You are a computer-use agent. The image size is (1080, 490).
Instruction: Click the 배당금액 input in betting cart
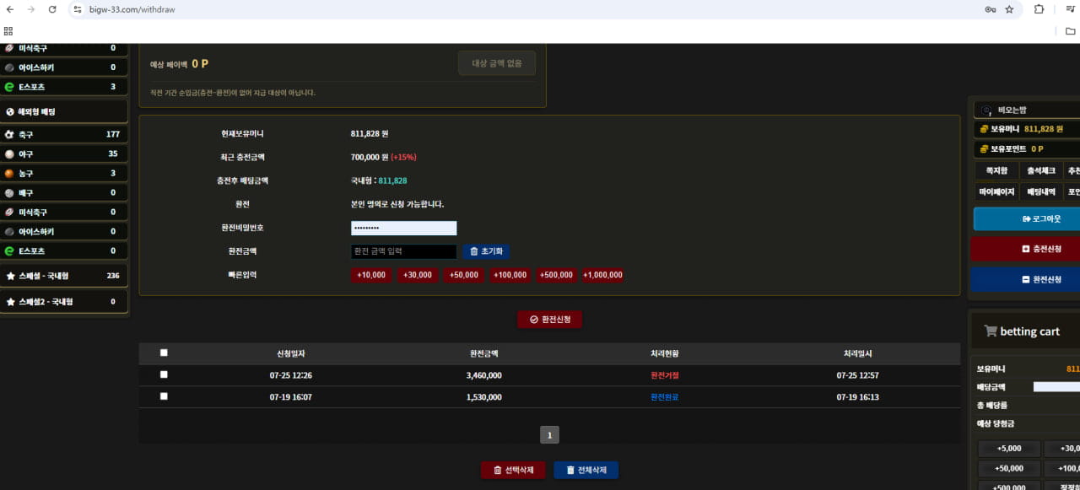[1056, 387]
